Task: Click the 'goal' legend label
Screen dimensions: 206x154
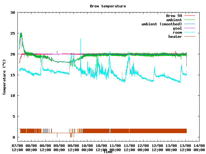Action: 177,28
